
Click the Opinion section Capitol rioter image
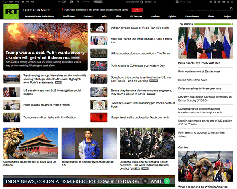pyautogui.click(x=205, y=166)
